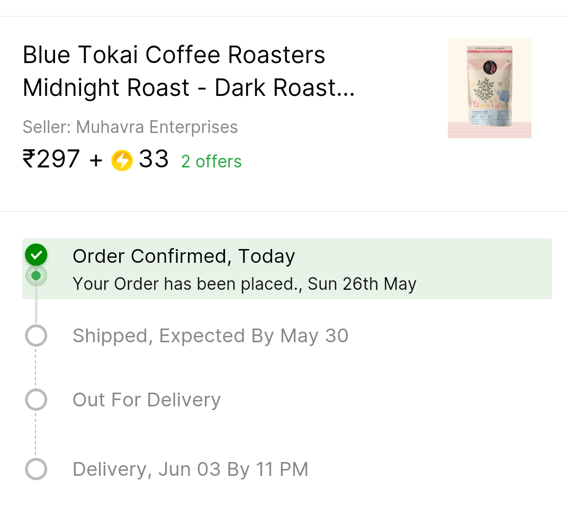This screenshot has height=506, width=568.
Task: Click the 33 SuperCoins amount
Action: coord(154,159)
